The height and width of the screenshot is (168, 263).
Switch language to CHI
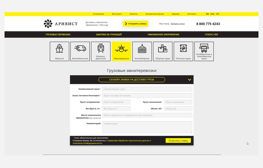click(218, 14)
